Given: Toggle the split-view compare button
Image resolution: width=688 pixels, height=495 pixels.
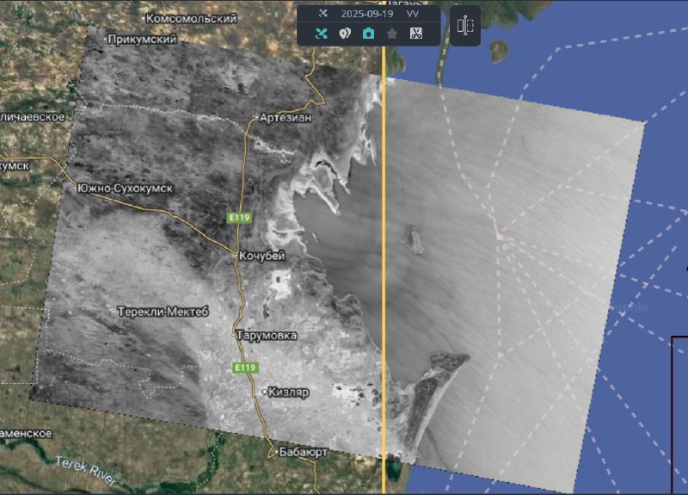Looking at the screenshot, I should (x=465, y=26).
